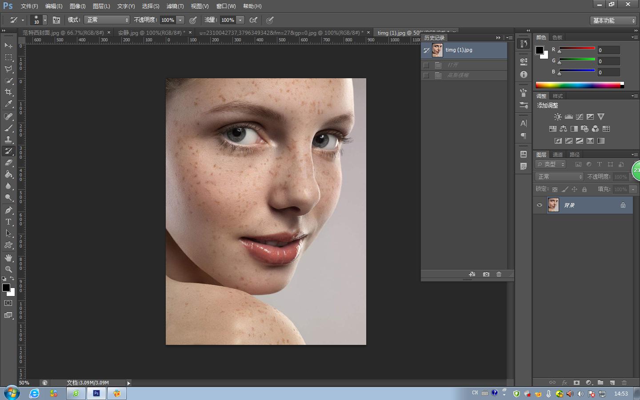
Task: Toggle history brush source box for 高斯模糊
Action: click(x=426, y=75)
